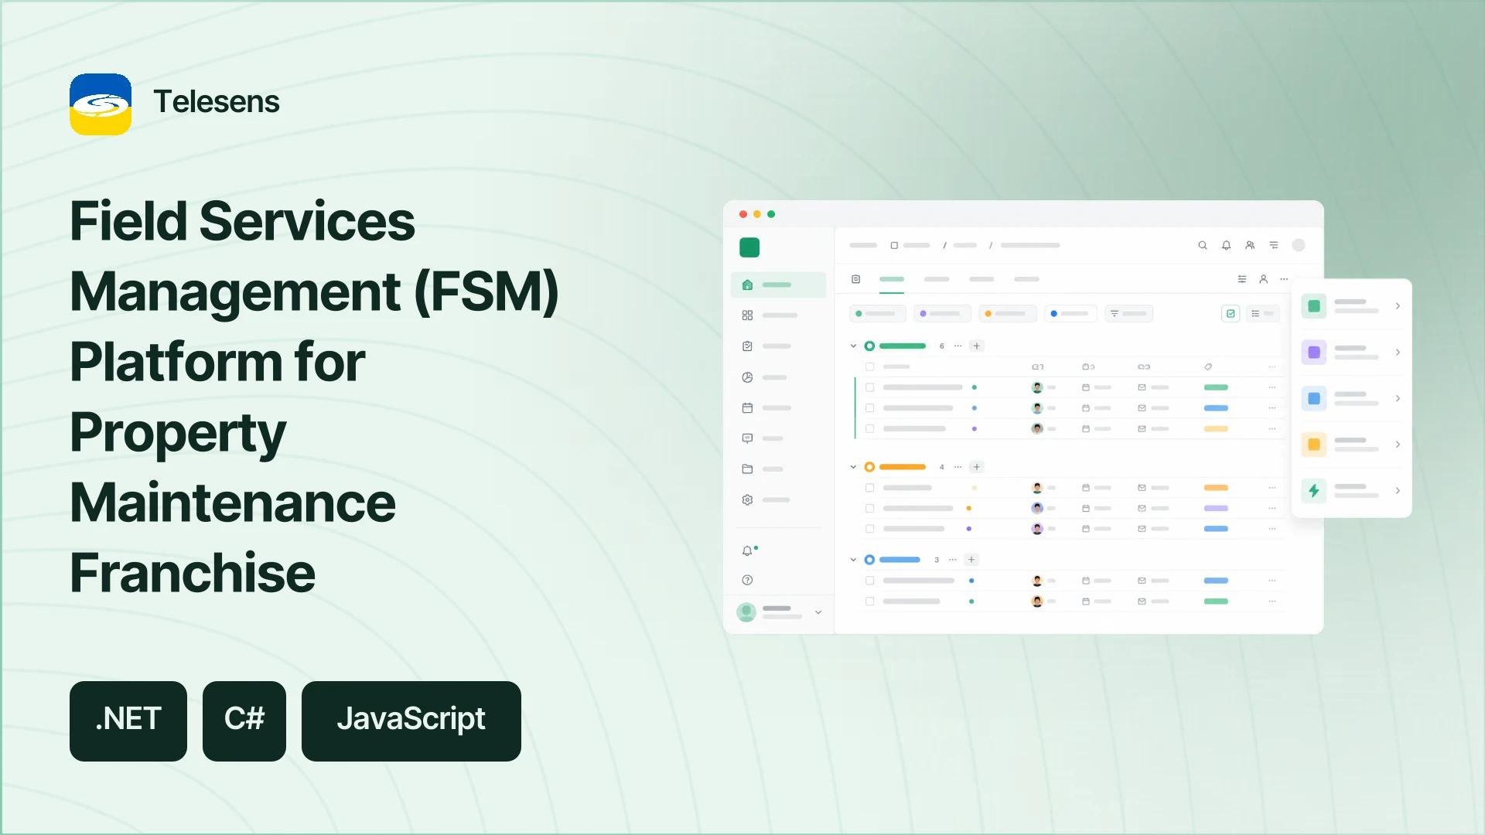The height and width of the screenshot is (835, 1485).
Task: Open the four-squares dashboard sidebar icon
Action: coord(747,315)
